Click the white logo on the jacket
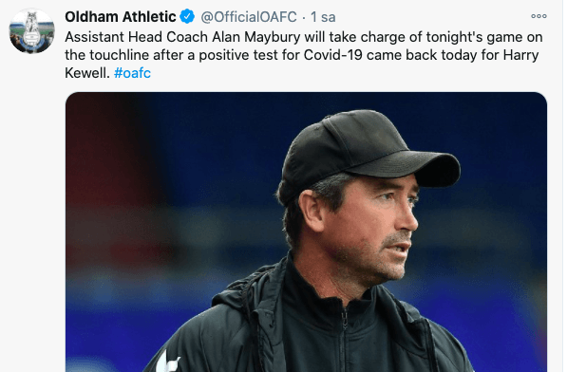 [167, 362]
